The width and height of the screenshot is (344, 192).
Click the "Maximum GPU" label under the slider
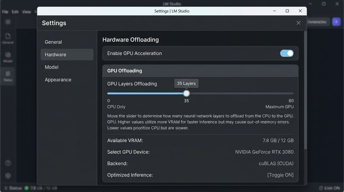(279, 107)
